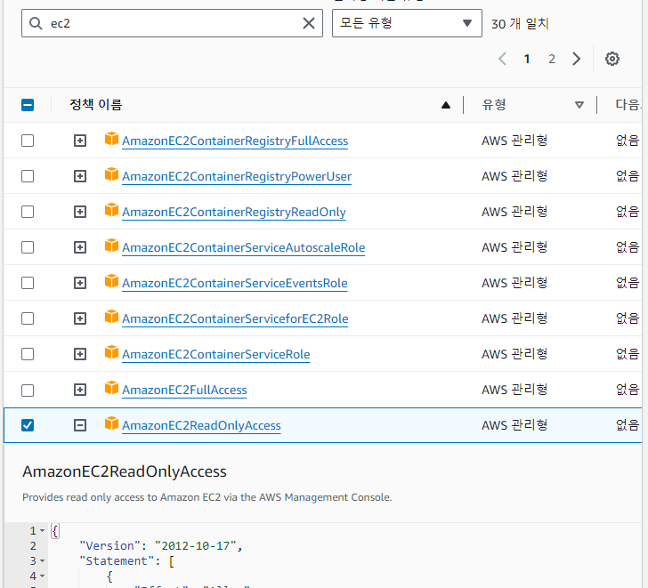Expand AmazonEC2FullAccess policy details
This screenshot has height=588, width=648.
80,390
